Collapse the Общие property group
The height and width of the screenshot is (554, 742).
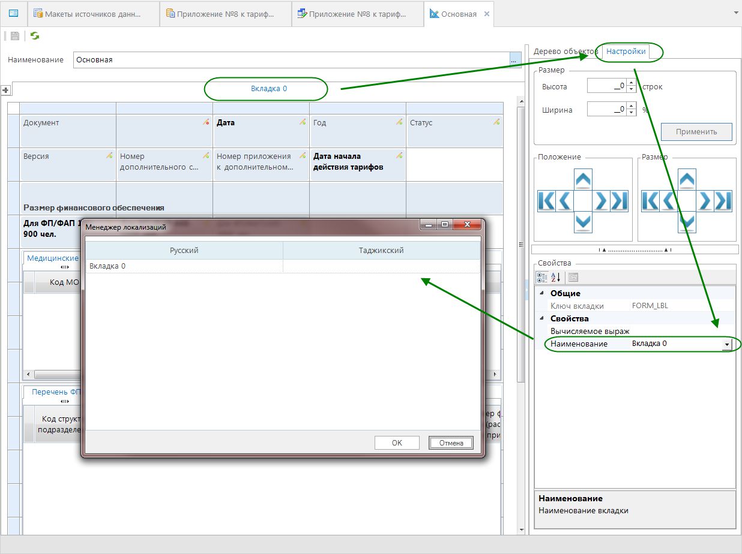[542, 293]
